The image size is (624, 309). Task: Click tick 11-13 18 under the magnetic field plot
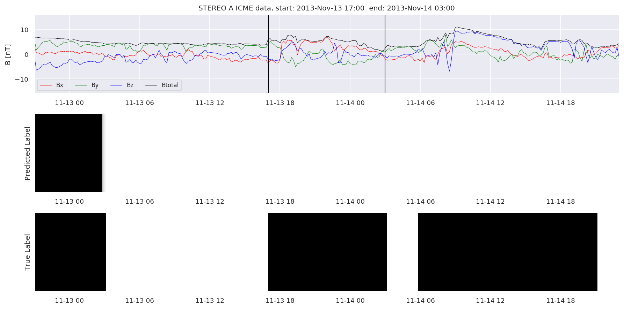280,103
